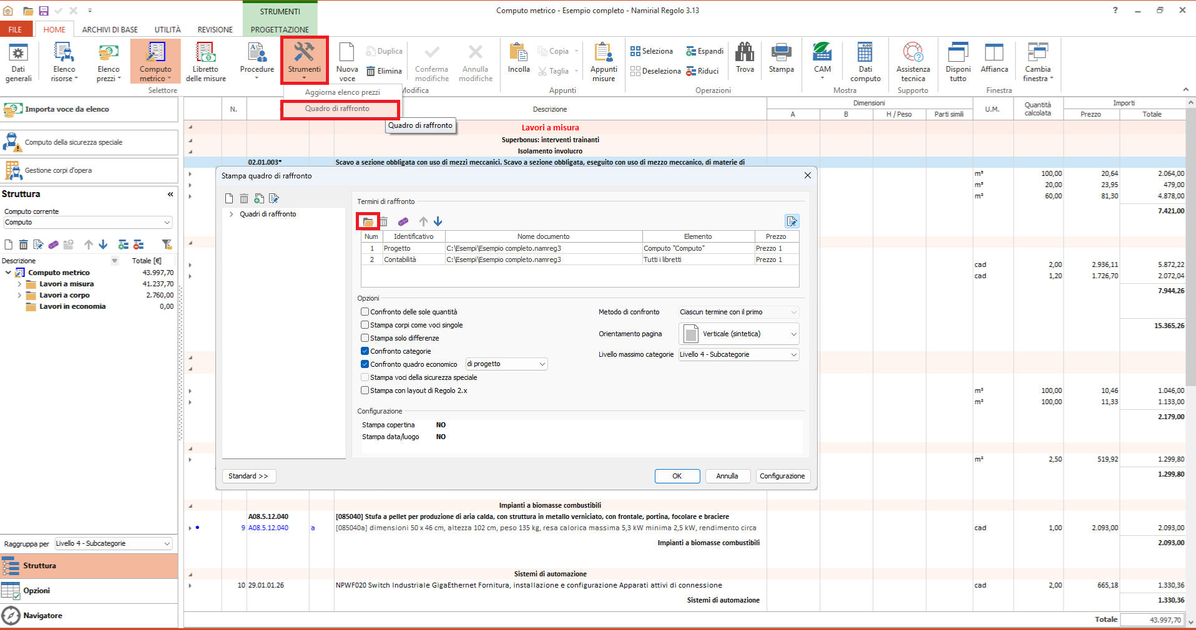1196x630 pixels.
Task: Click OK in the Stampa quadro dialog
Action: pyautogui.click(x=677, y=476)
